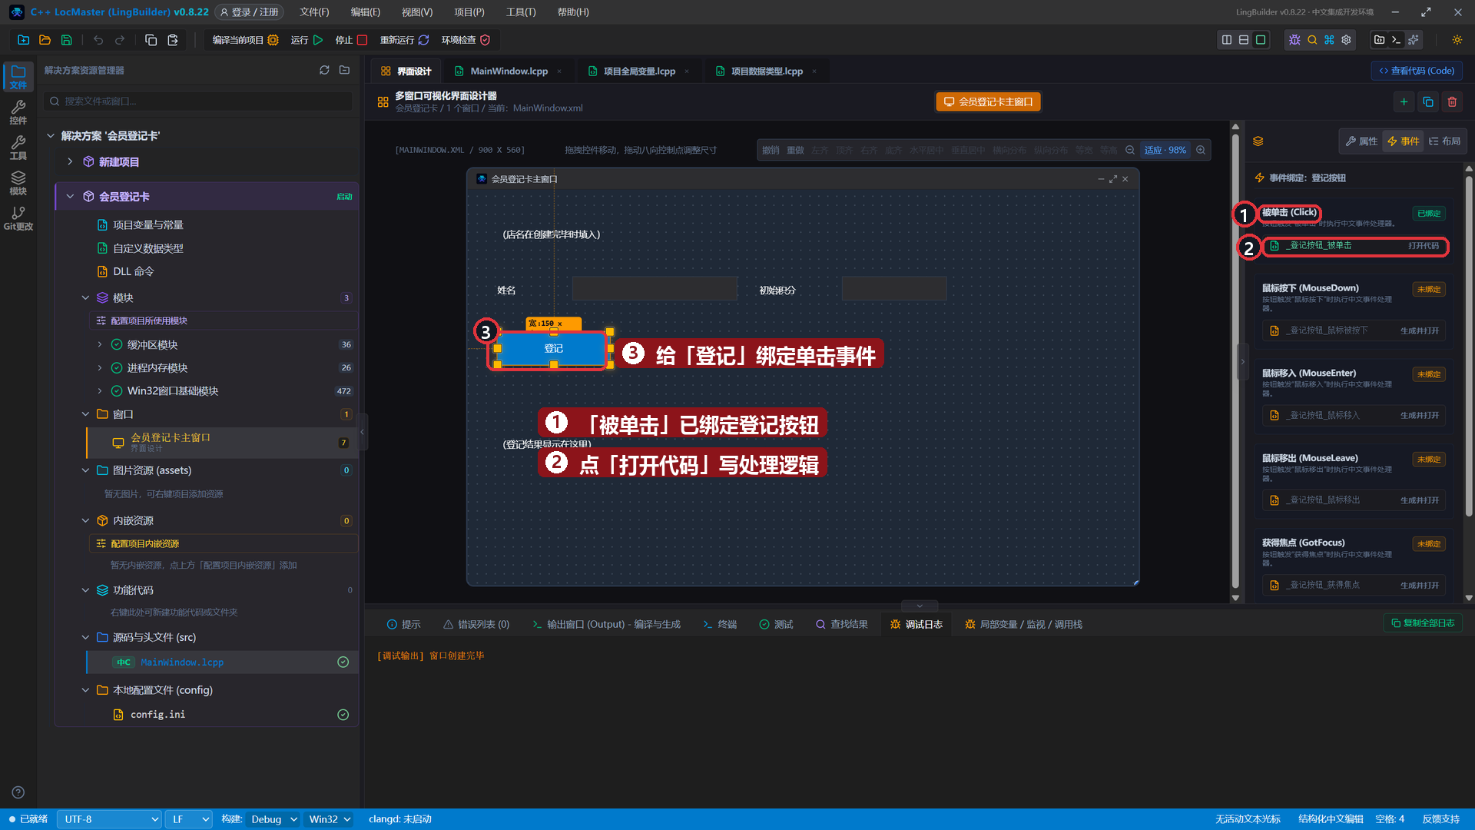
Task: Click 打开代码 for _登记按钮_被单击
Action: click(x=1423, y=246)
